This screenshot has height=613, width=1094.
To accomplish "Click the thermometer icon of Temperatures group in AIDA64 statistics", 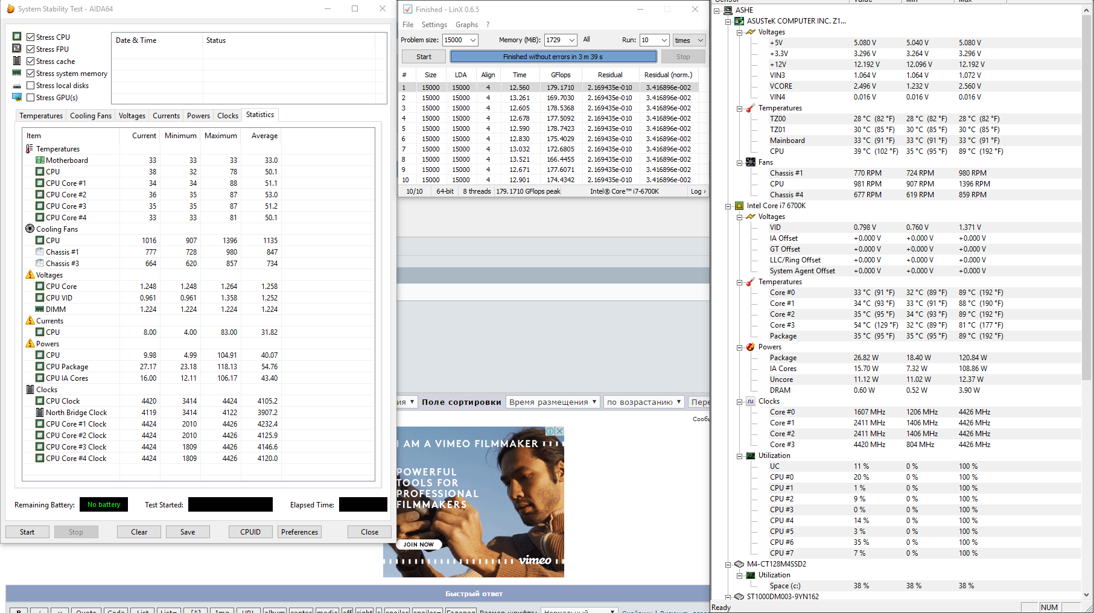I will click(x=30, y=148).
